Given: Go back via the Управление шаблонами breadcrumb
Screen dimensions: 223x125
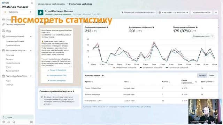Looking at the screenshot, I should tap(52, 4).
